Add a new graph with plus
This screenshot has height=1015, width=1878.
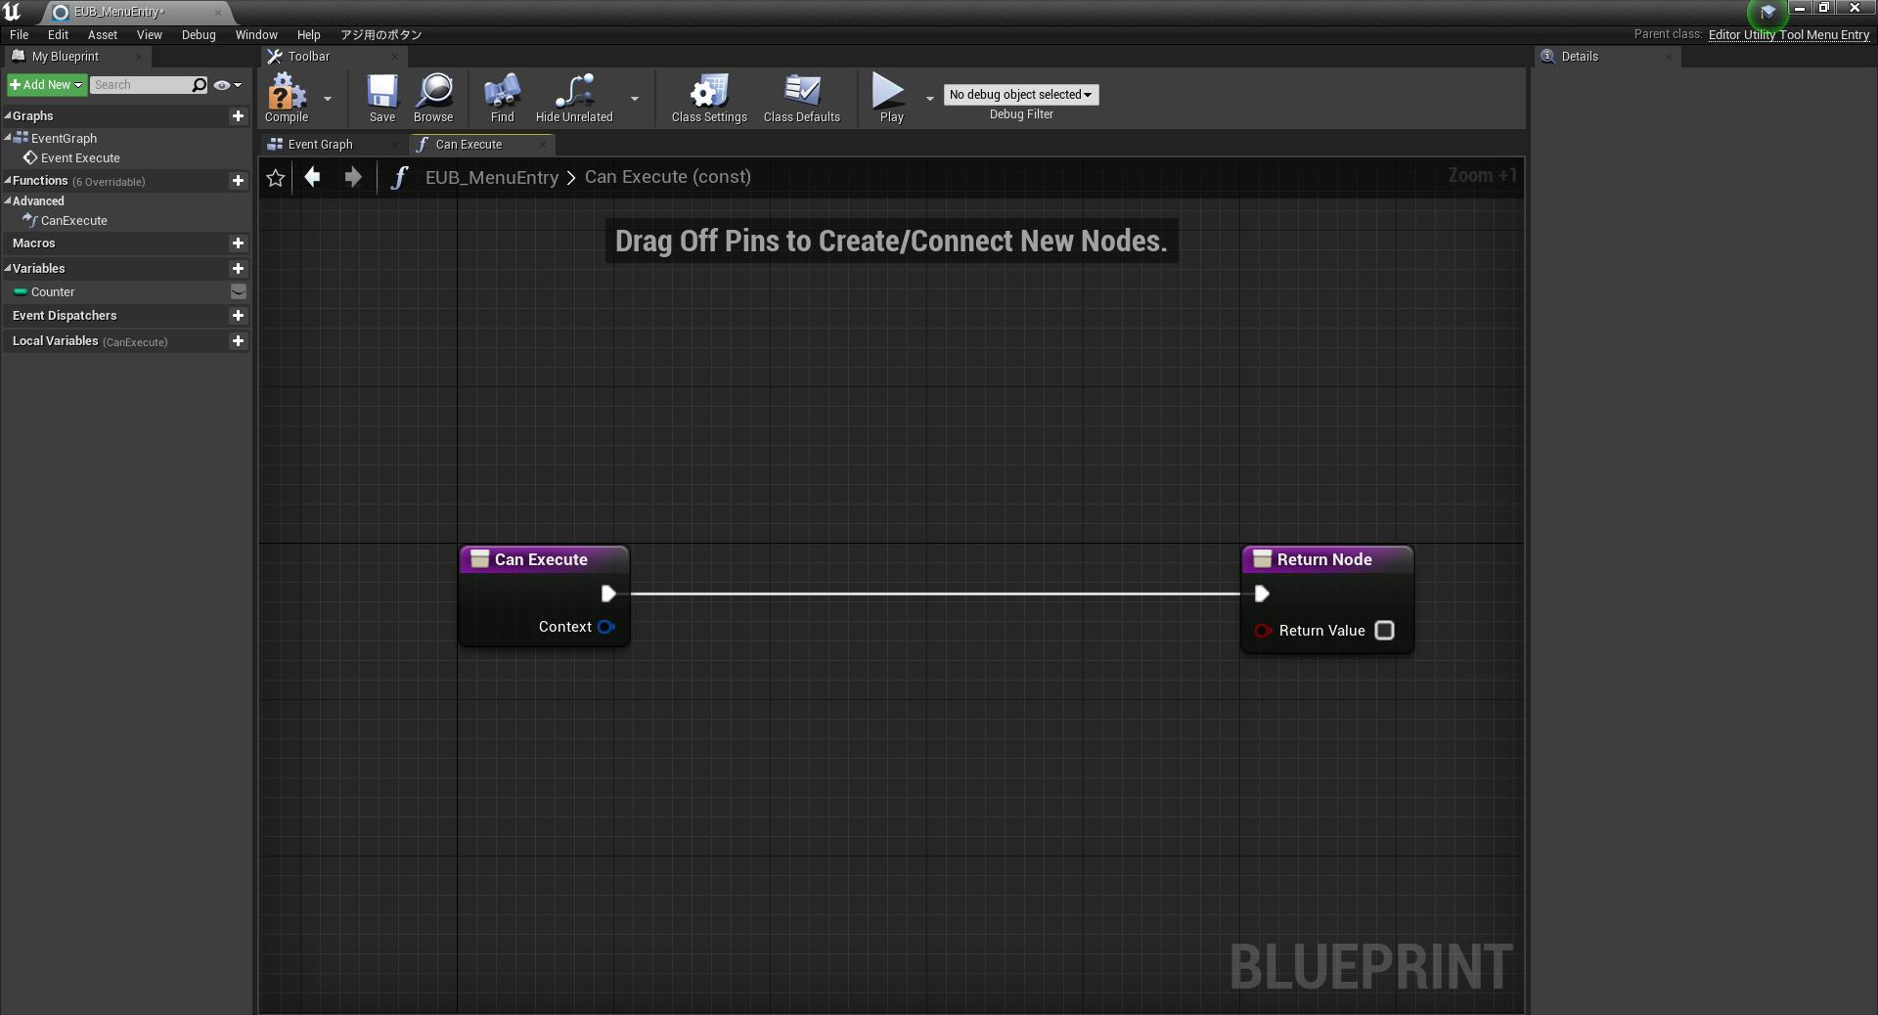pyautogui.click(x=238, y=116)
